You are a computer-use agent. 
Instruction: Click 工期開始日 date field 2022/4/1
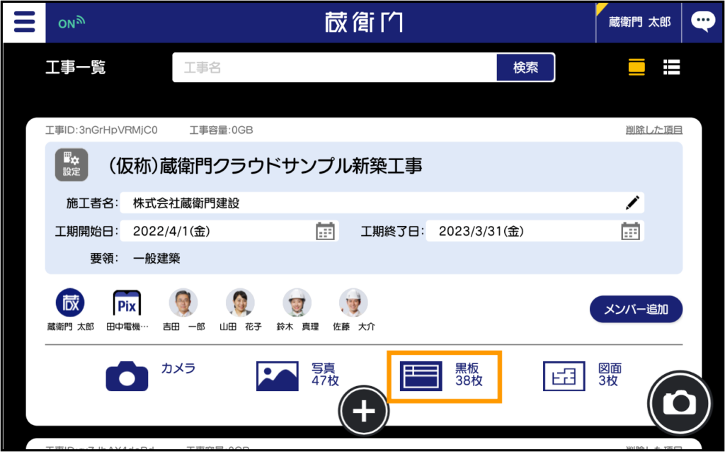230,231
